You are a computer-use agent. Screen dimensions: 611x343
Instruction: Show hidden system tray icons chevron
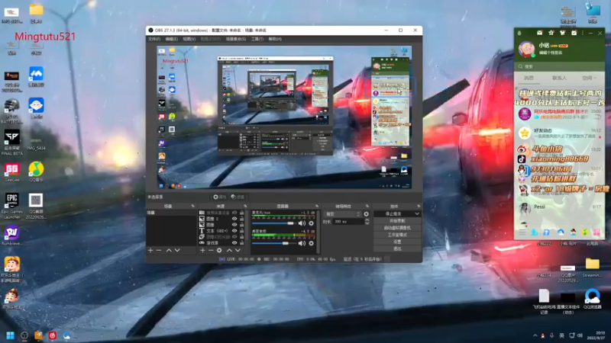pyautogui.click(x=535, y=335)
